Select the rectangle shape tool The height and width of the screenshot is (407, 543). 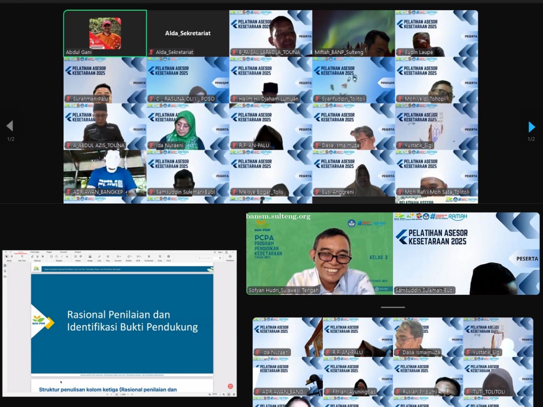pos(51,257)
